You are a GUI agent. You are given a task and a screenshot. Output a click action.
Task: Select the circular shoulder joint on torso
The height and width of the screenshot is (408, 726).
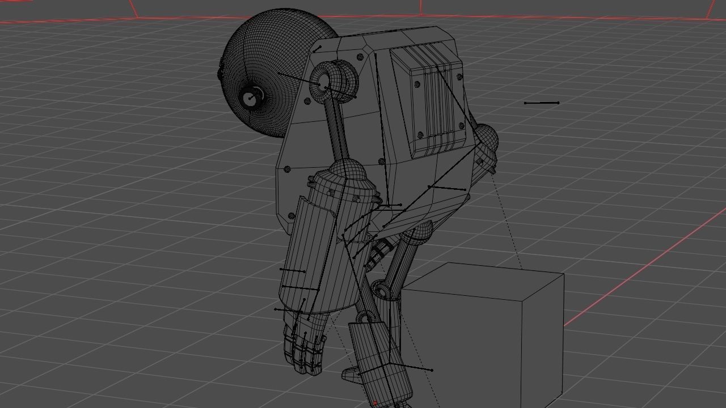coord(334,82)
